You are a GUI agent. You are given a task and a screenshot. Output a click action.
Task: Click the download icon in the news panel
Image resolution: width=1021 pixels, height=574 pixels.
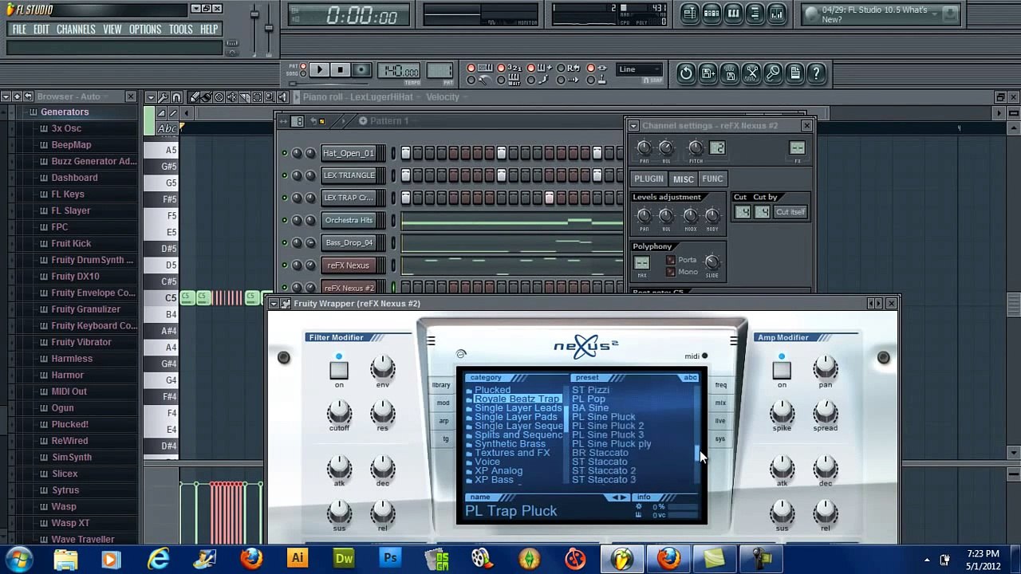pyautogui.click(x=949, y=14)
